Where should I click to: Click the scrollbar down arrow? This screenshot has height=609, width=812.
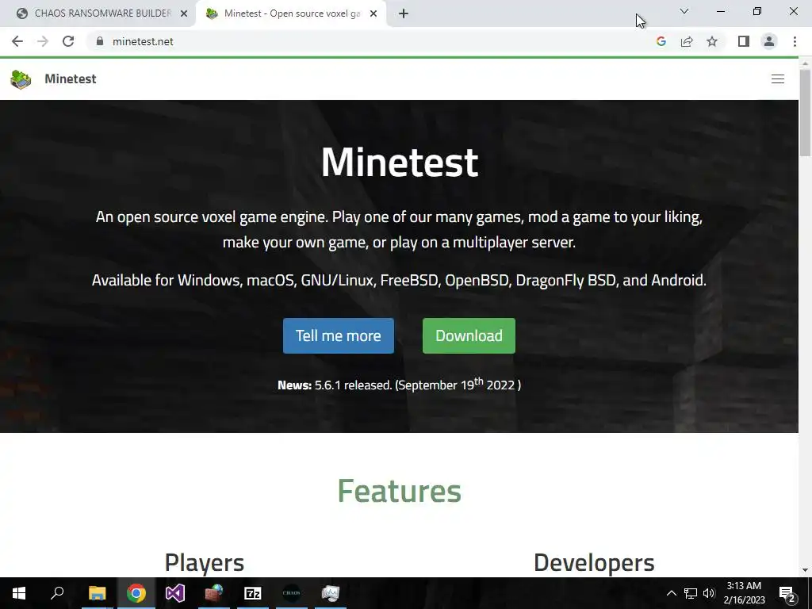pos(805,569)
